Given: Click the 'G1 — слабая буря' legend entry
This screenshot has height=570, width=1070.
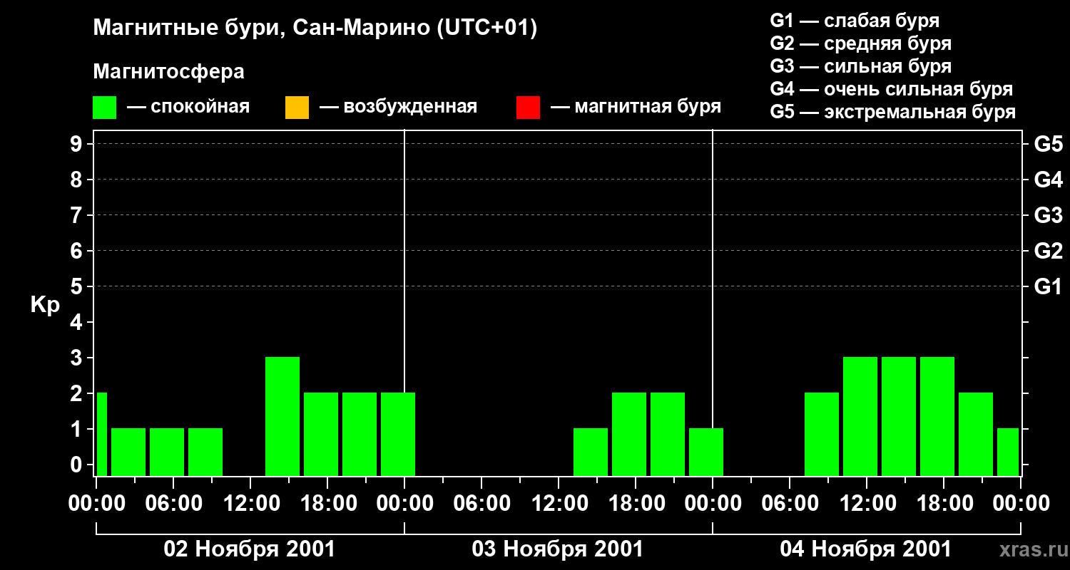Looking at the screenshot, I should (x=855, y=21).
